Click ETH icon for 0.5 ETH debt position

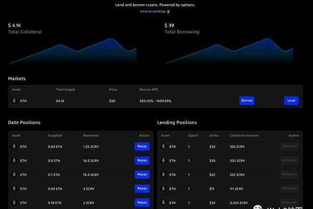pyautogui.click(x=14, y=161)
